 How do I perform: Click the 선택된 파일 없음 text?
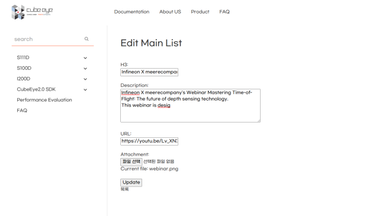159,162
